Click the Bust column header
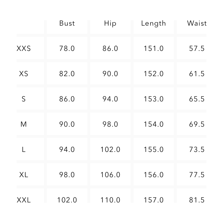The image size is (223, 223). point(67,23)
